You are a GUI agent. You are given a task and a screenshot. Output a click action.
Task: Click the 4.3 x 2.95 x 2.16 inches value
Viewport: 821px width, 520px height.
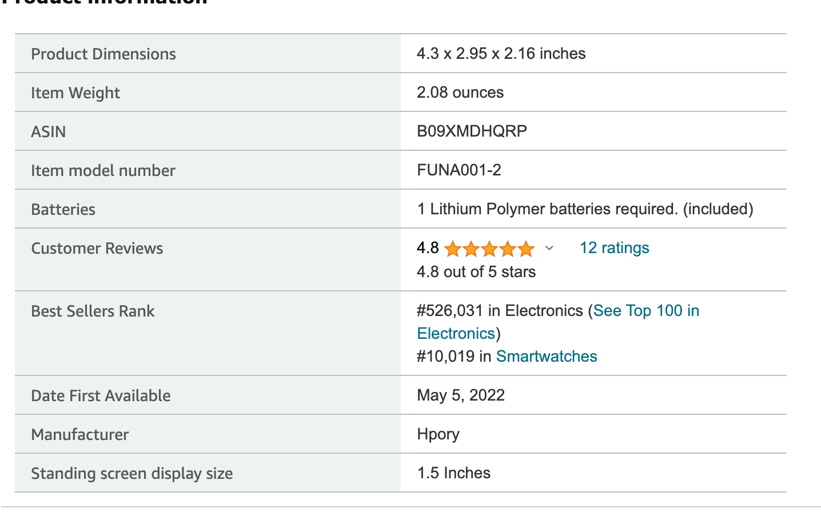(501, 54)
